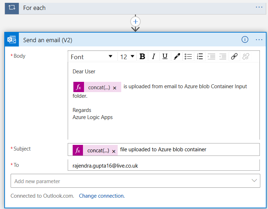The image size is (268, 209).
Task: Increase the paragraph indent
Action: [211, 57]
